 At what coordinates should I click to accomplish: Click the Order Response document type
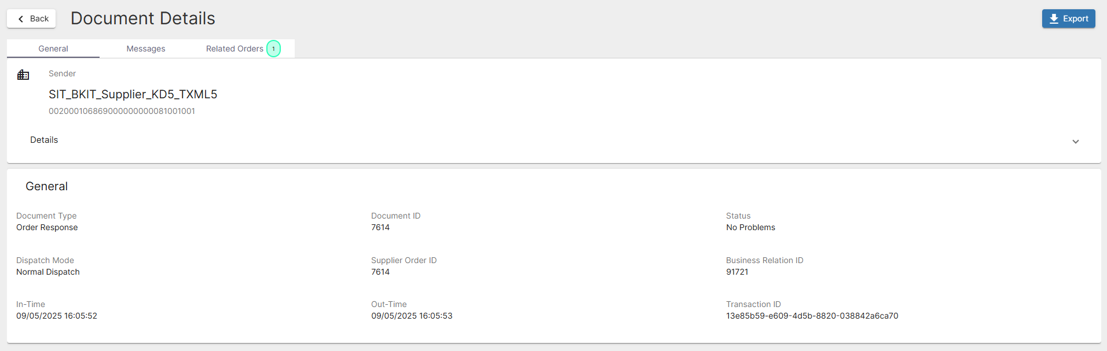pos(47,227)
